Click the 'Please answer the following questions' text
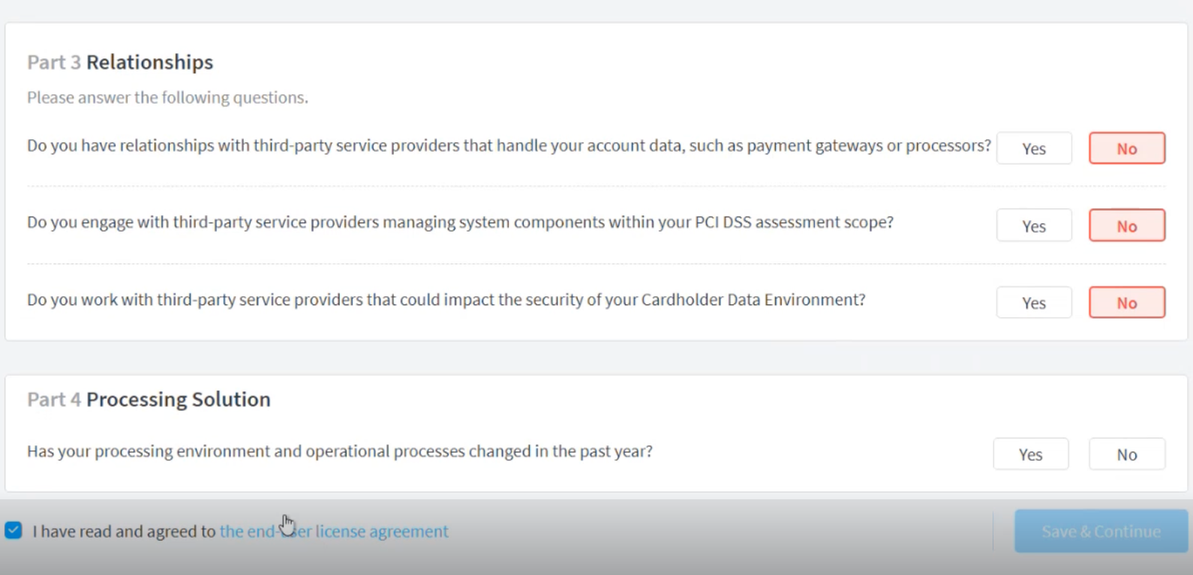 [x=167, y=97]
